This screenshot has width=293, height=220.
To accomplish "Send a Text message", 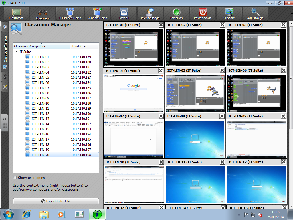I will point(150,14).
